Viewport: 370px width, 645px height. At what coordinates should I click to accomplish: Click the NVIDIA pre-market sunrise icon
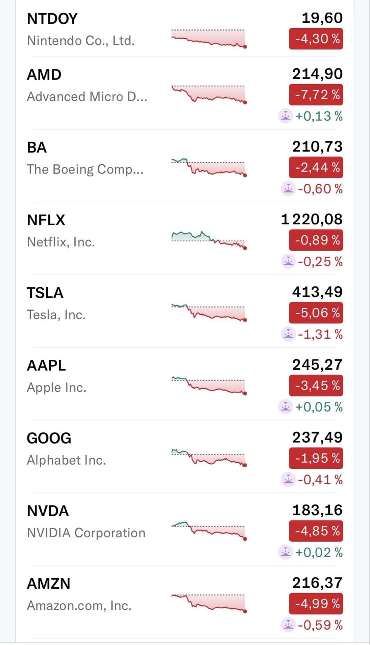[x=285, y=552]
